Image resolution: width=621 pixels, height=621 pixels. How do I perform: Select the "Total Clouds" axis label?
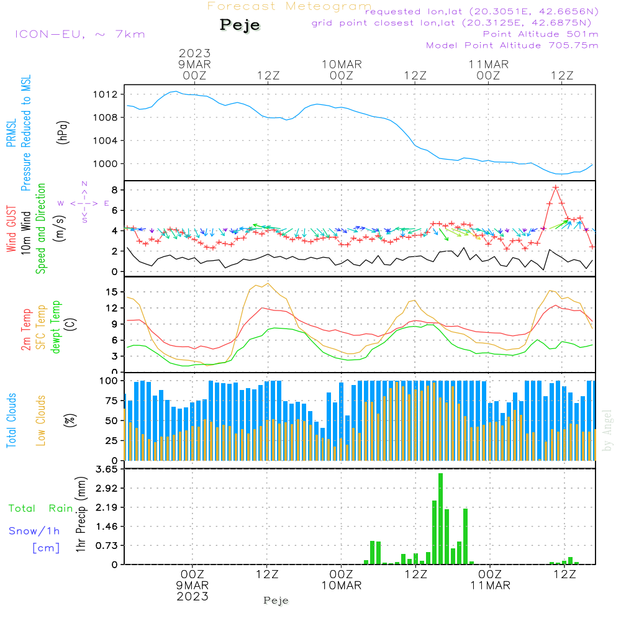tap(11, 420)
